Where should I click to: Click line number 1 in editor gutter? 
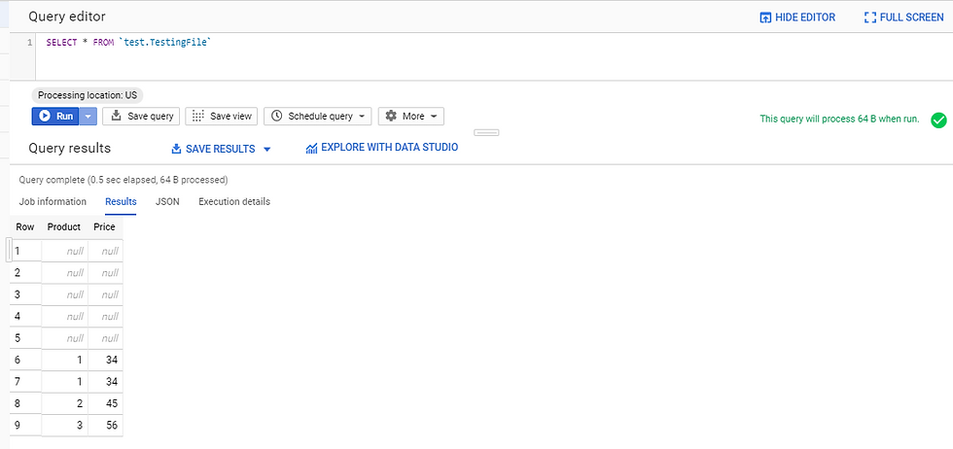click(30, 43)
